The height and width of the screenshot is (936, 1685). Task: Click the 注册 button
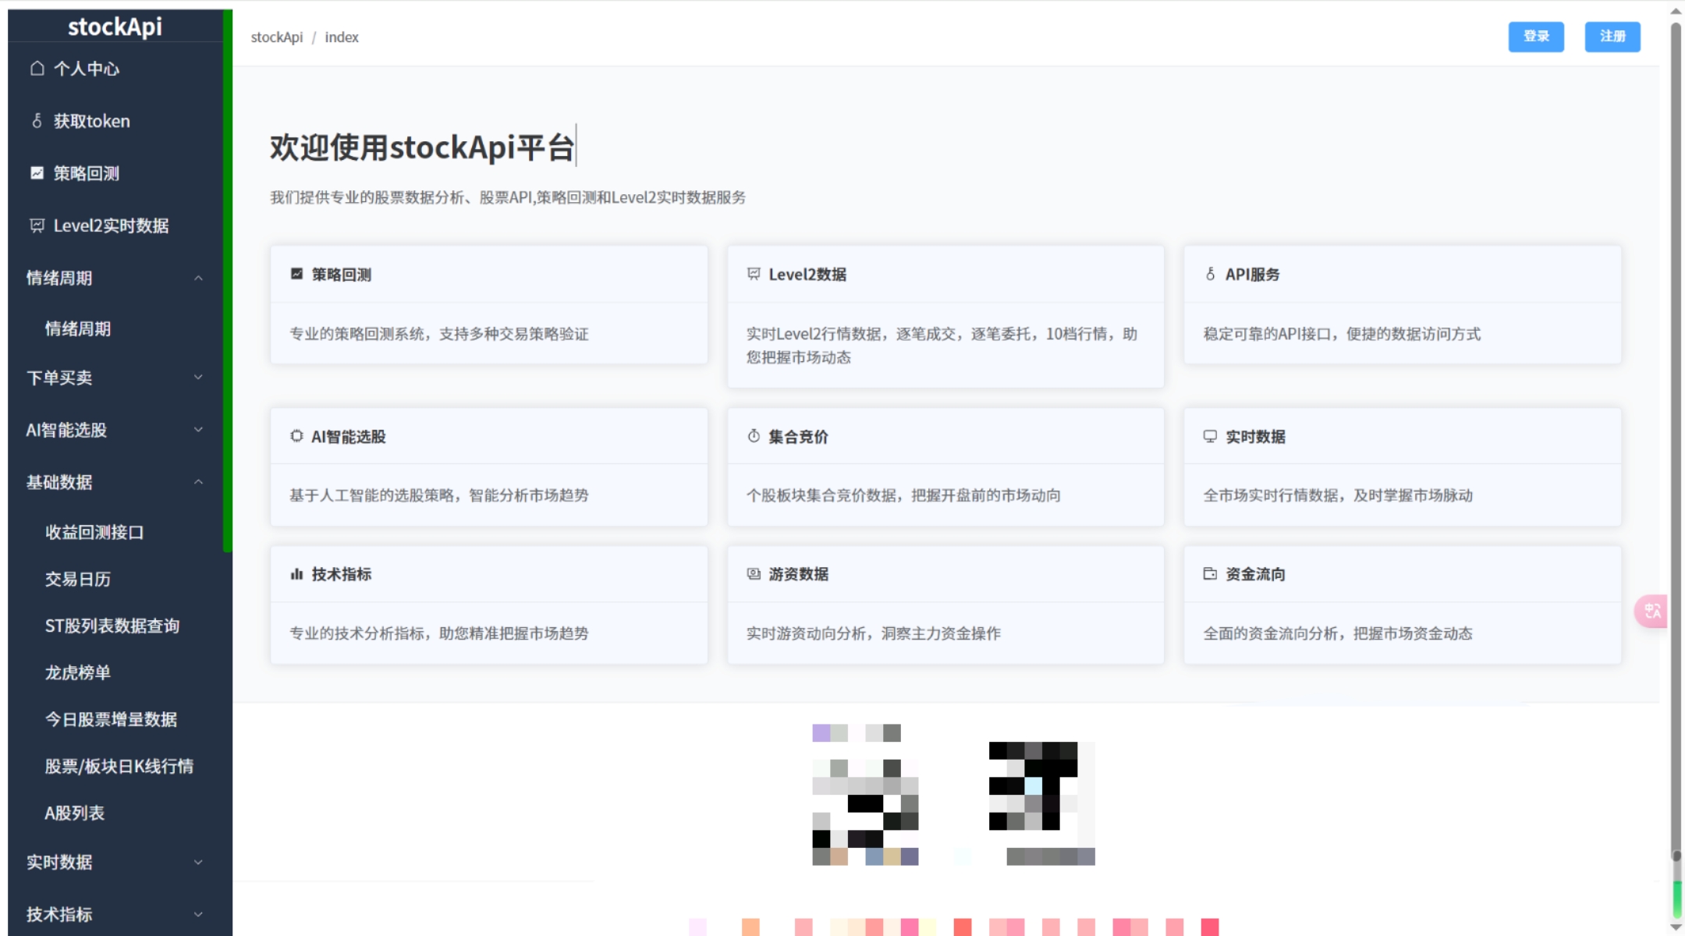pos(1612,37)
